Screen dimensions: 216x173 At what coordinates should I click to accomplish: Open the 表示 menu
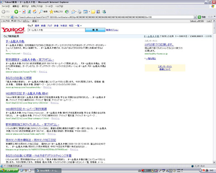(x=25, y=6)
